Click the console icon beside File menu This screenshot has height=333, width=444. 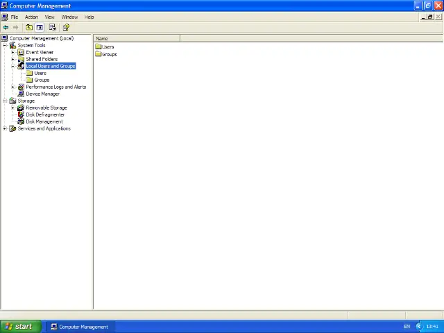pyautogui.click(x=5, y=17)
